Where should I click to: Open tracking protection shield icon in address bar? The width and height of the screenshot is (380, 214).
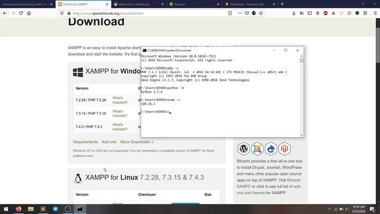click(x=62, y=13)
